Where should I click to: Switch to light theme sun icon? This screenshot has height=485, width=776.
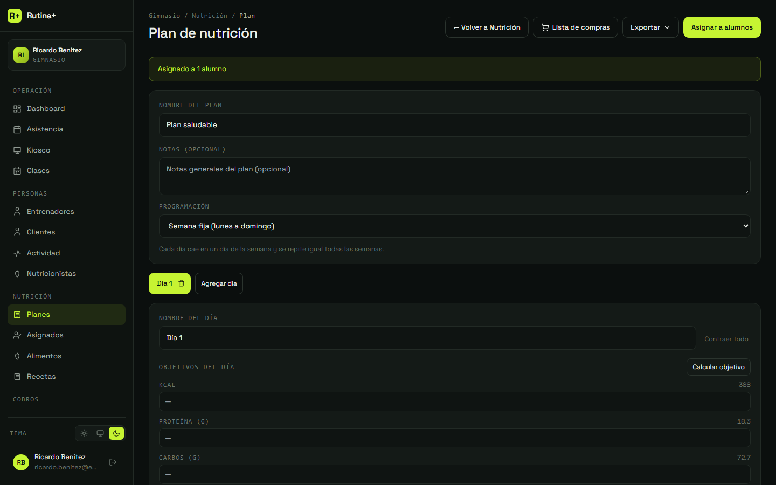click(84, 433)
